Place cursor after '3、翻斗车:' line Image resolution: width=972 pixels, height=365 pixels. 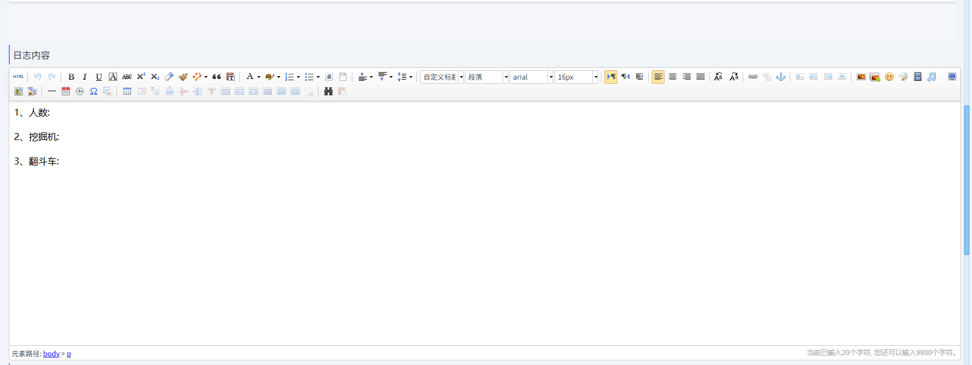[60, 162]
